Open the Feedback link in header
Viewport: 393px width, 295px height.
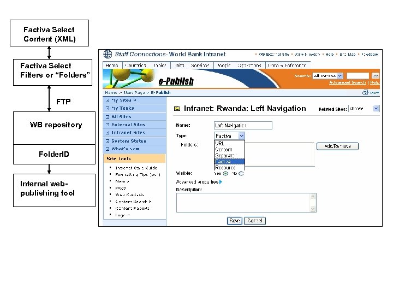click(x=370, y=54)
